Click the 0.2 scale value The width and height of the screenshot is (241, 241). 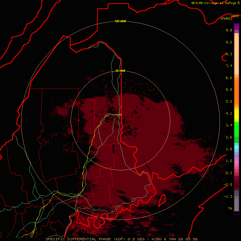tap(229, 173)
